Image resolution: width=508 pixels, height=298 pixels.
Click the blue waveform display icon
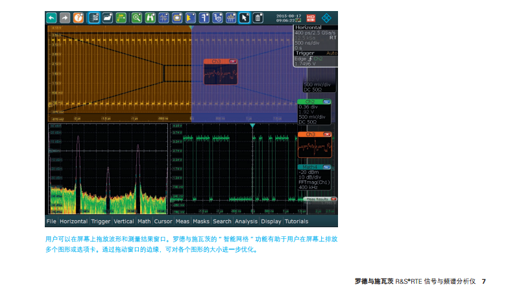(x=163, y=18)
